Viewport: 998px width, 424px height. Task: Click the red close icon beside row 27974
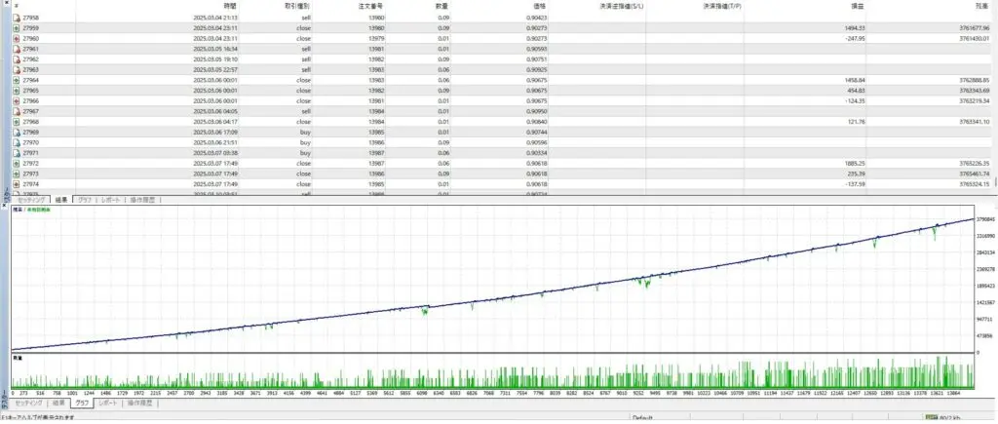tap(16, 184)
